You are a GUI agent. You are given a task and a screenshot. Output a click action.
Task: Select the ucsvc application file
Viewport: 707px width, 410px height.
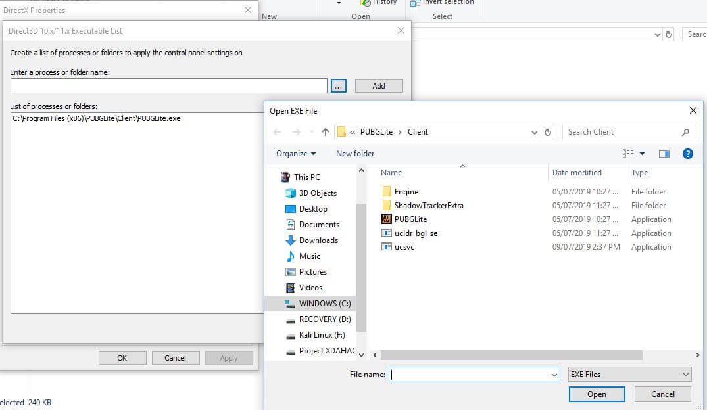coord(404,247)
